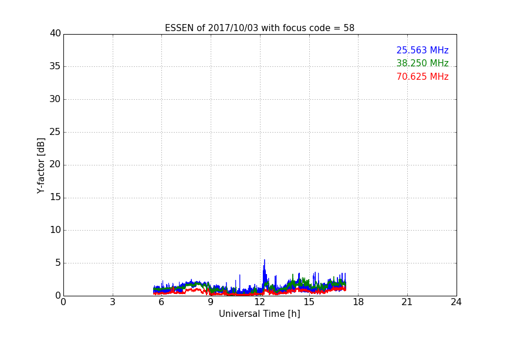Click the x-axis tick label '21'

[407, 302]
